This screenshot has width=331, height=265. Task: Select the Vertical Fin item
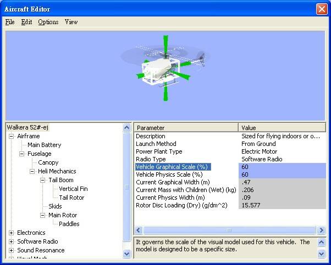(73, 189)
